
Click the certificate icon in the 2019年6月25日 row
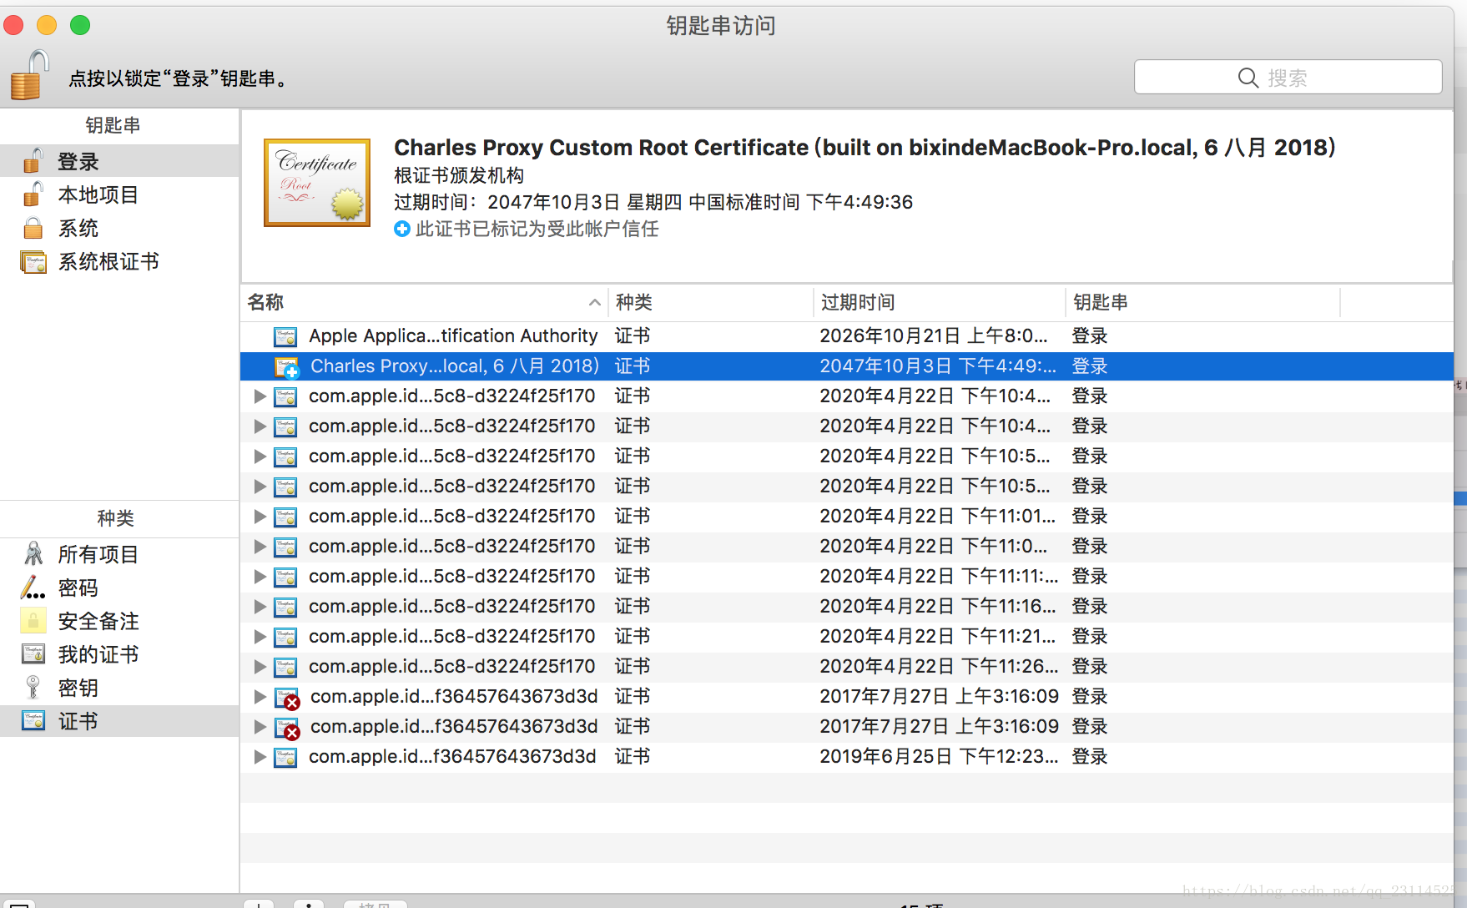pyautogui.click(x=285, y=757)
